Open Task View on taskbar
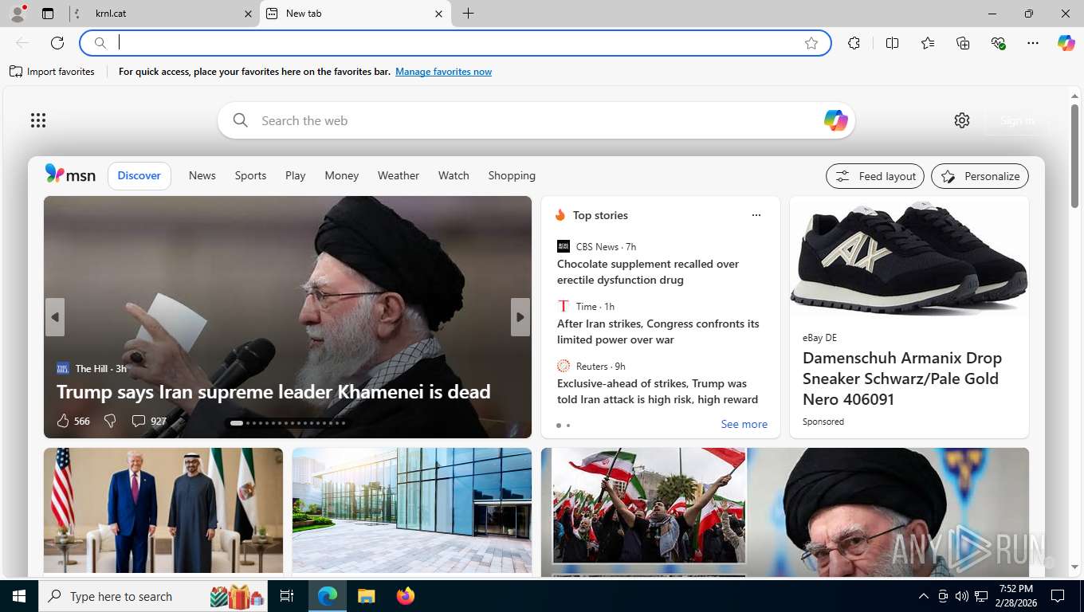The width and height of the screenshot is (1084, 612). click(287, 596)
